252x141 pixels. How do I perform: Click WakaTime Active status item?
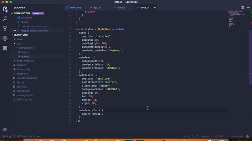pyautogui.click(x=28, y=136)
